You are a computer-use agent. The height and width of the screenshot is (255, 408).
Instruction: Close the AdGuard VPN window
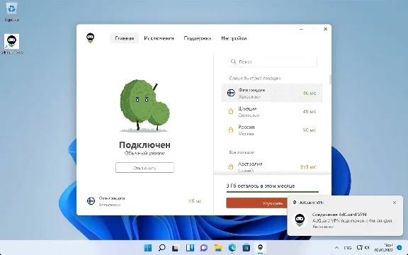(325, 29)
